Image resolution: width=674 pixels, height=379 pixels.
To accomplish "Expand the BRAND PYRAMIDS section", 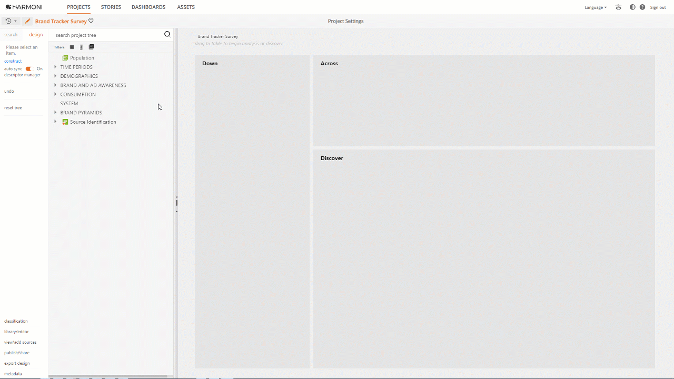I will click(55, 112).
